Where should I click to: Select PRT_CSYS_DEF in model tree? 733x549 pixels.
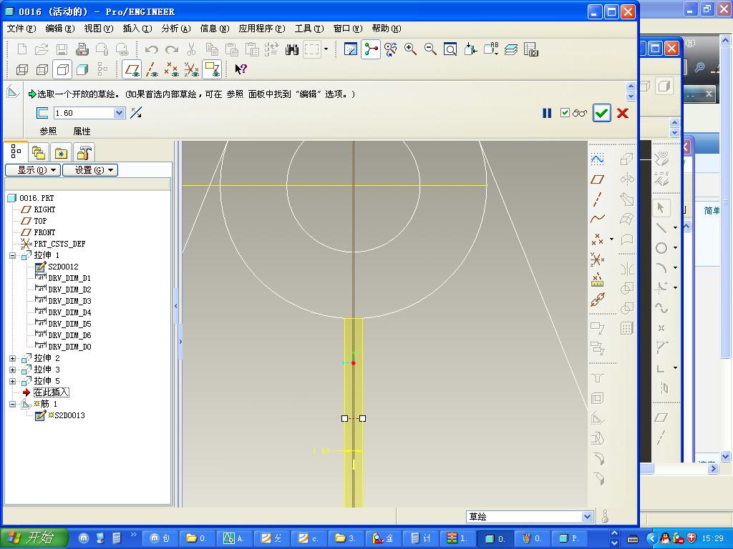click(x=59, y=244)
